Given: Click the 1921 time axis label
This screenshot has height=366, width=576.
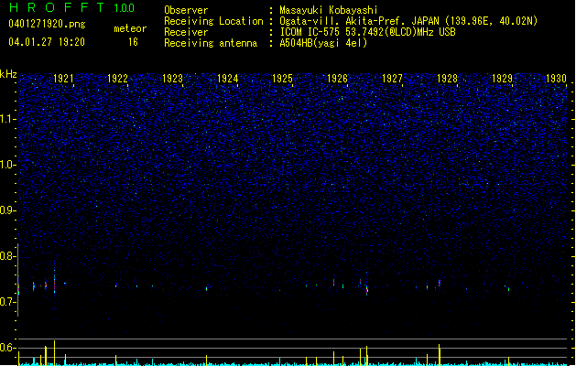Looking at the screenshot, I should pyautogui.click(x=63, y=78).
